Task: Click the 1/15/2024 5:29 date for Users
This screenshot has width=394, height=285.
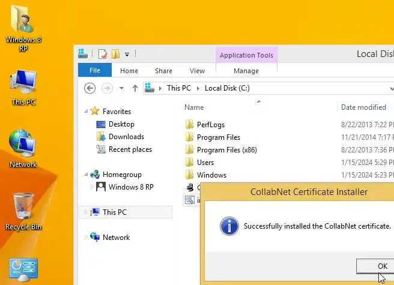Action: pos(367,163)
